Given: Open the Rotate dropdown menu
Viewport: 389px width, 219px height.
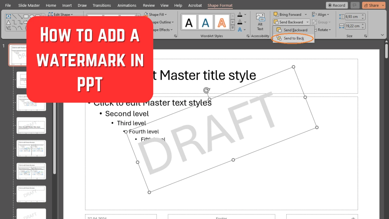Looking at the screenshot, I should 323,30.
